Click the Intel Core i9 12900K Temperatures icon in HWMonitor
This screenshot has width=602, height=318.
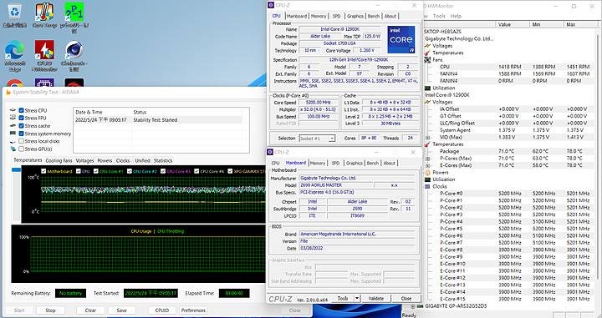(427, 144)
